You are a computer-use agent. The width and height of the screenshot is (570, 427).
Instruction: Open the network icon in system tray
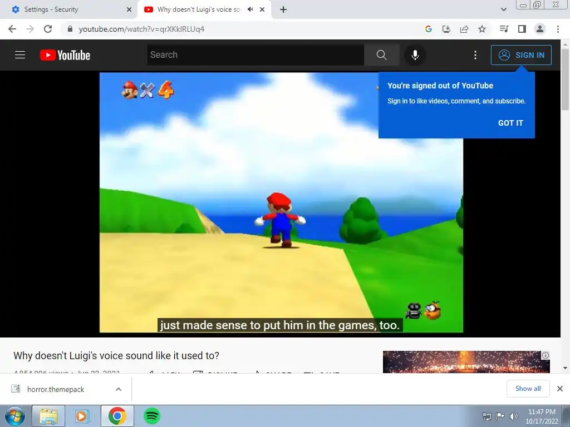[487, 416]
